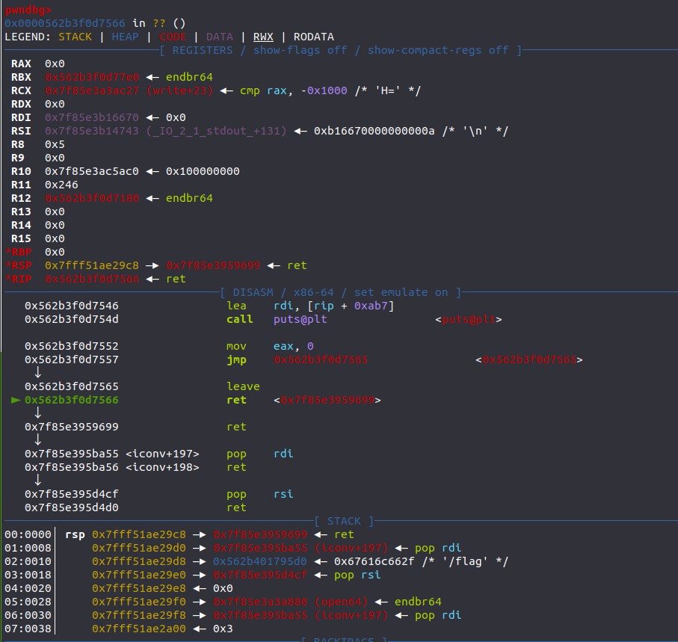678x642 pixels.
Task: Select RCX value 0x7f85e3a3ac27
Action: (x=92, y=90)
